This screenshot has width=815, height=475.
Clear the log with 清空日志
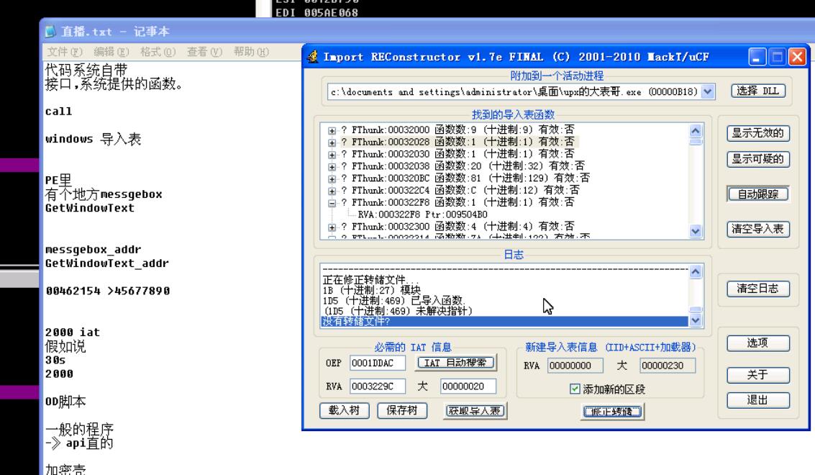(758, 289)
